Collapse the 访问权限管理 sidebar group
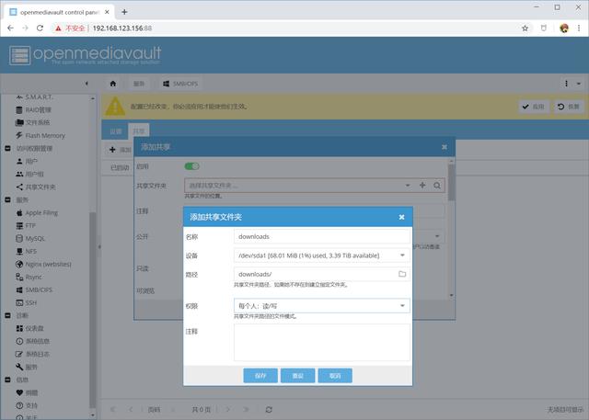 (x=7, y=148)
